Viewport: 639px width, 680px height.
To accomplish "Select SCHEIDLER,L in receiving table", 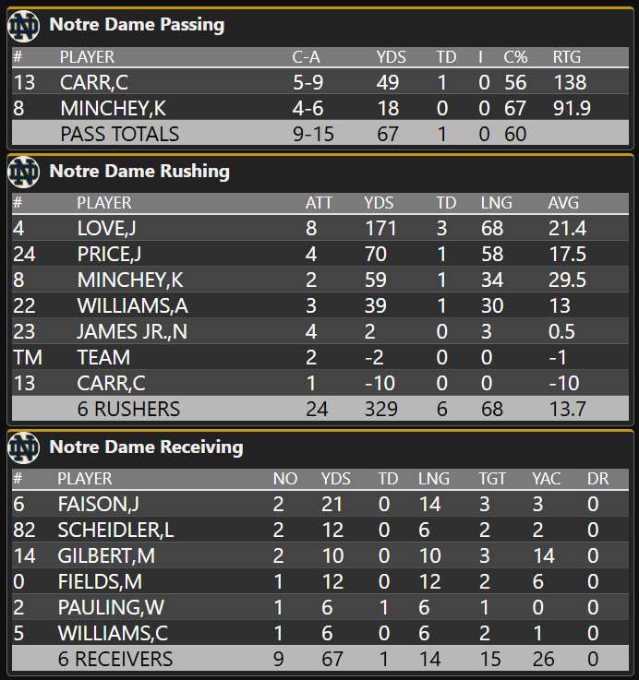I will 108,531.
